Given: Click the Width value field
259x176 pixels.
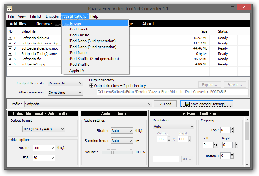Looking at the screenshot, I should [162, 139].
